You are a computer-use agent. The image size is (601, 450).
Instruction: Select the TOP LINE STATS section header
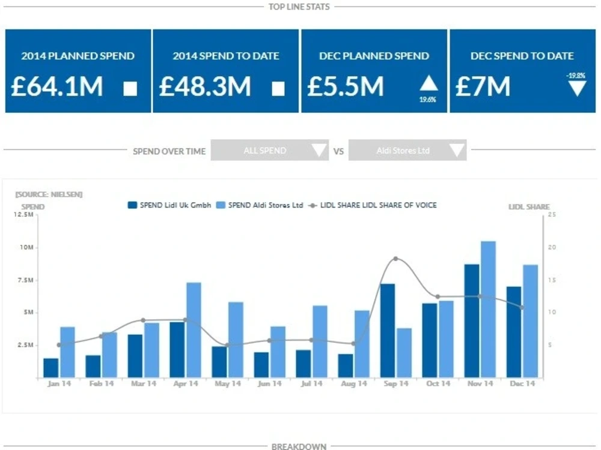pos(300,7)
